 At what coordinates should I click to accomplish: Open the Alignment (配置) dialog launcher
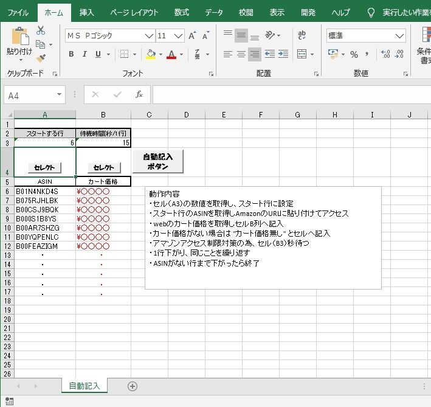(x=316, y=74)
